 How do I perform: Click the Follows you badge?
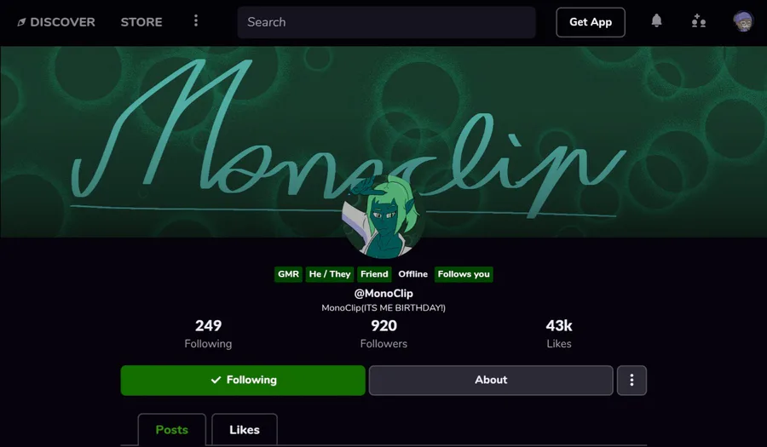464,274
